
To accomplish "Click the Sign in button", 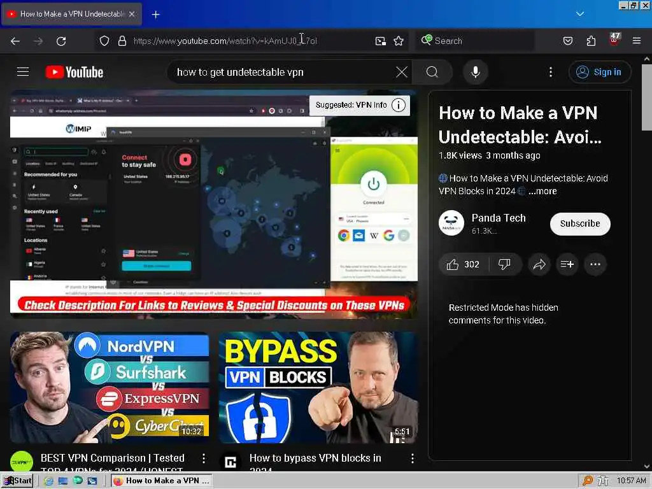I will (x=599, y=72).
